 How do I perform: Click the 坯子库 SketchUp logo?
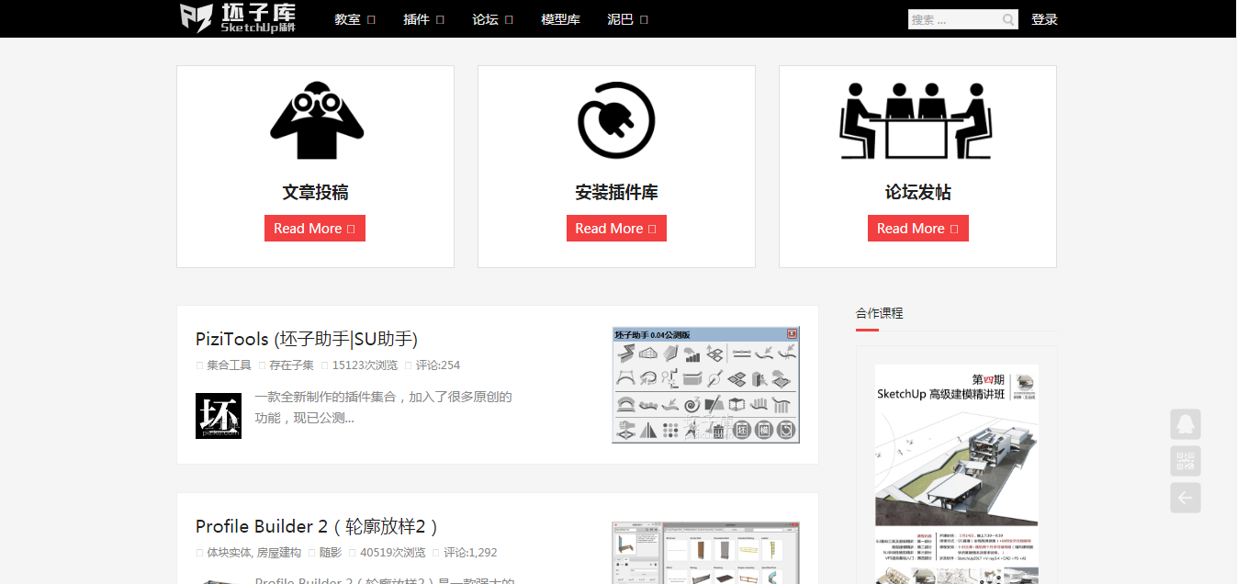coord(238,18)
